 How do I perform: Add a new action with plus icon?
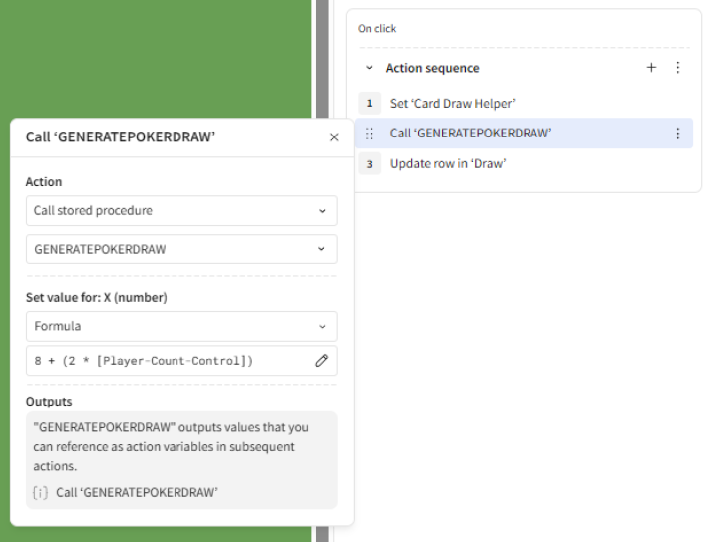tap(651, 68)
